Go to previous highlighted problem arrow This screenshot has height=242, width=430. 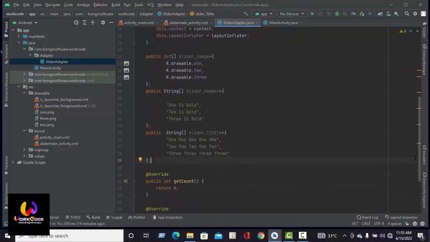tap(411, 31)
